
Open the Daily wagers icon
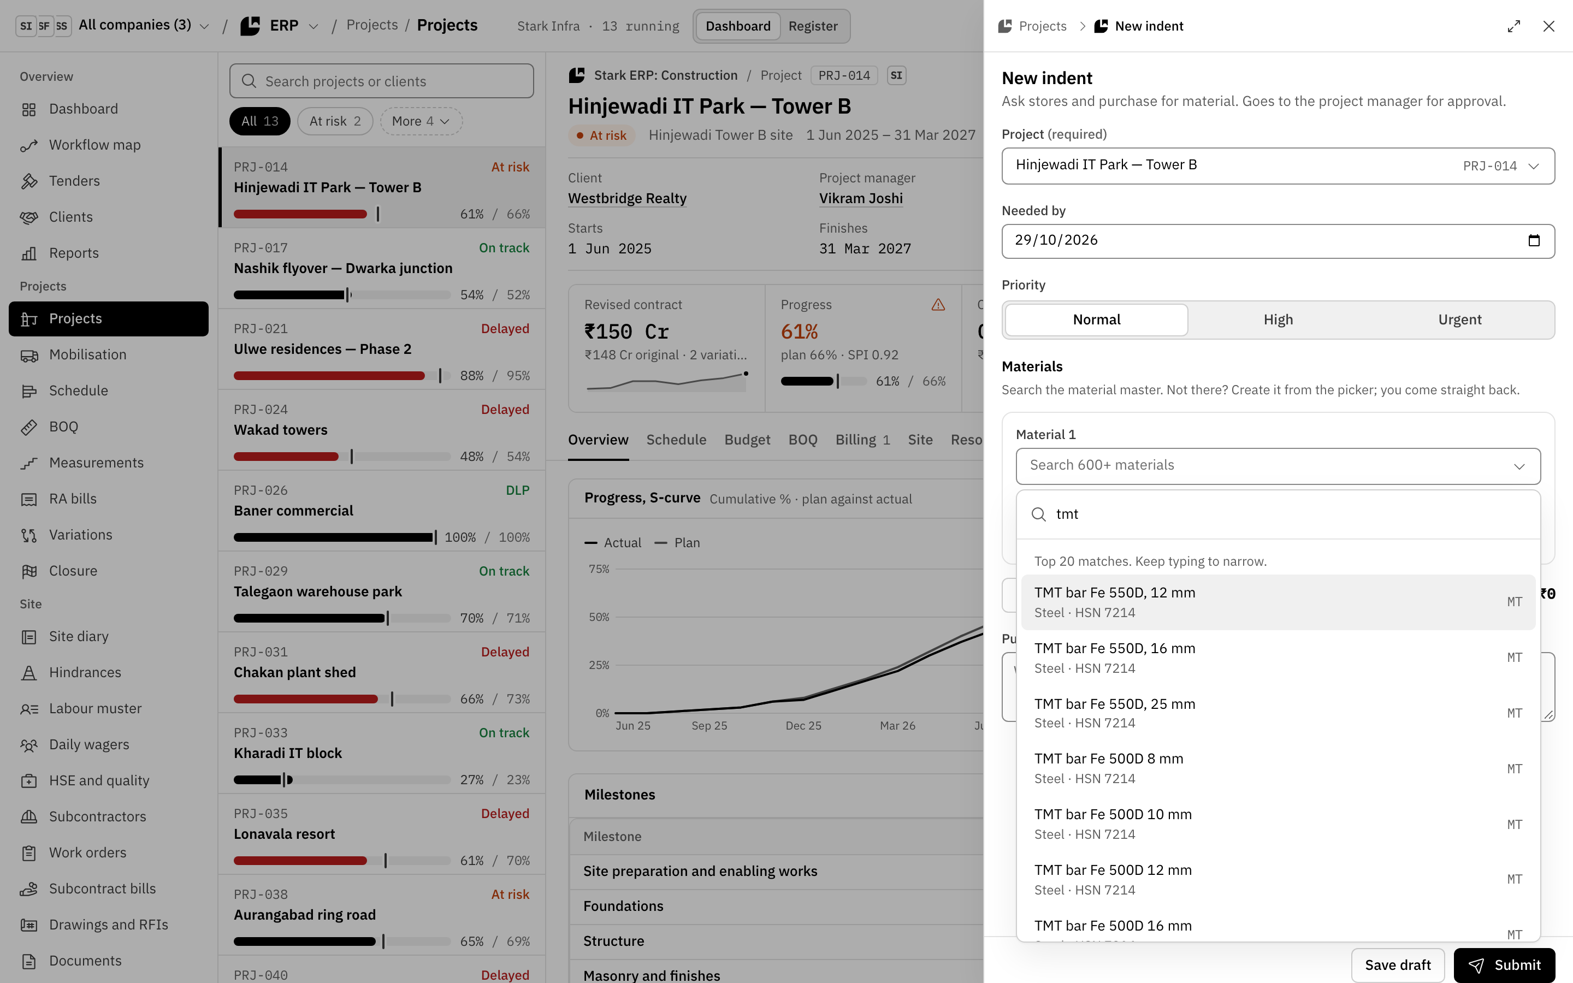[x=28, y=745]
